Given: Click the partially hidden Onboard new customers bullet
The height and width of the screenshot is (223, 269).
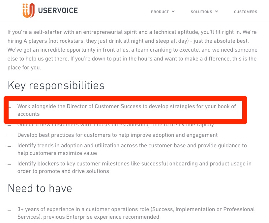Looking at the screenshot, I should tap(115, 125).
